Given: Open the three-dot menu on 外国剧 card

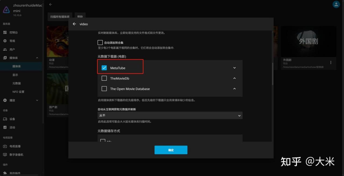Looking at the screenshot, I should coord(331,62).
